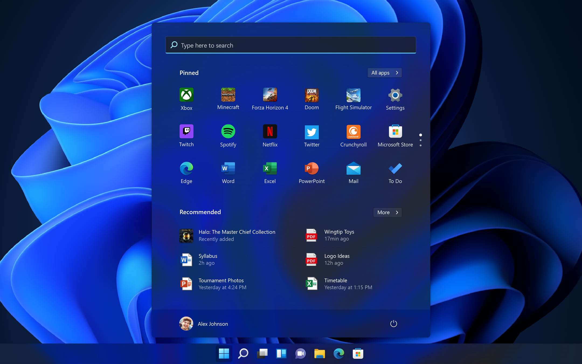This screenshot has height=364, width=582.
Task: Open the Syllabus Word document
Action: (x=207, y=259)
